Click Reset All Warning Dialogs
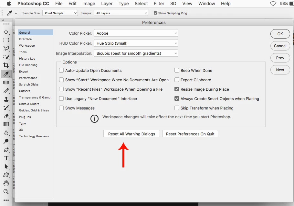Viewport: 294px width, 206px height. coord(131,134)
